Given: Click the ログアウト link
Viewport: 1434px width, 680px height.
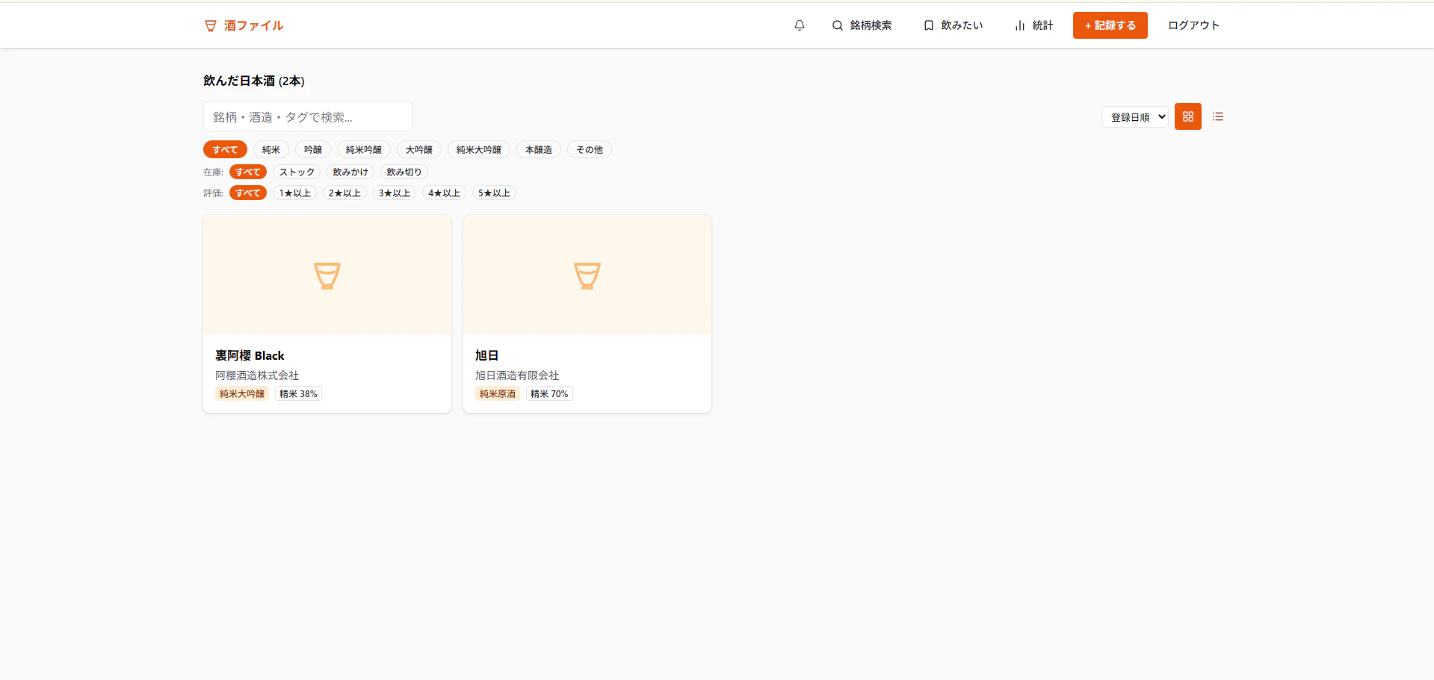Looking at the screenshot, I should (1193, 25).
